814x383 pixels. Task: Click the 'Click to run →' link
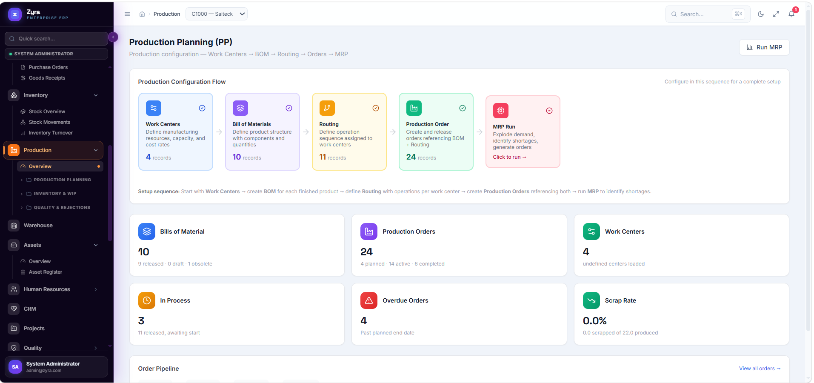(x=509, y=157)
